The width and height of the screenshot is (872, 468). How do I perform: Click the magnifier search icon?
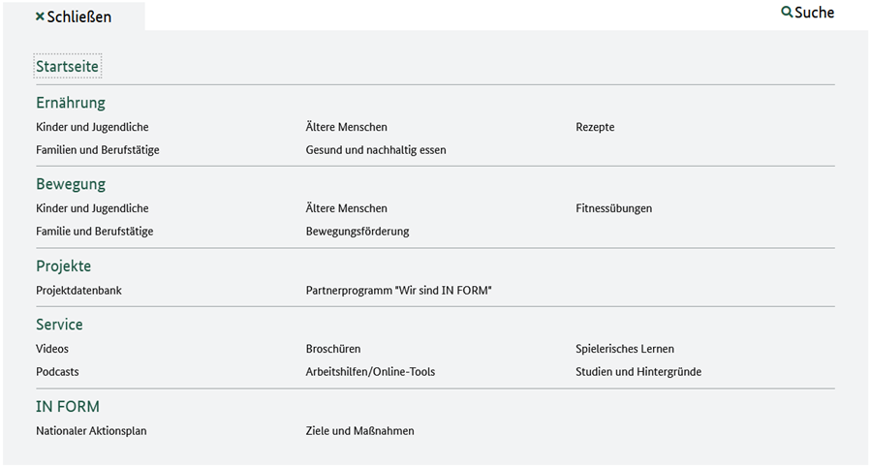coord(787,13)
